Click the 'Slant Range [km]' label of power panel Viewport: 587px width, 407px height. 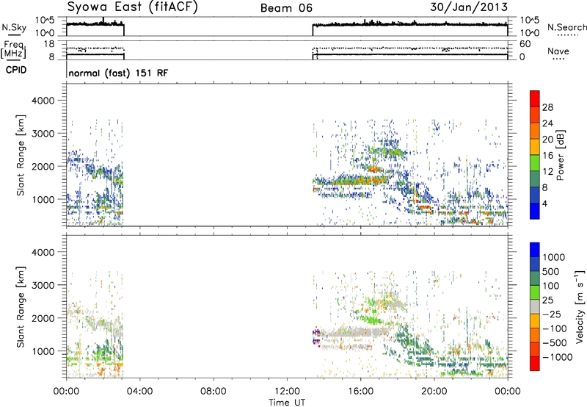21,155
